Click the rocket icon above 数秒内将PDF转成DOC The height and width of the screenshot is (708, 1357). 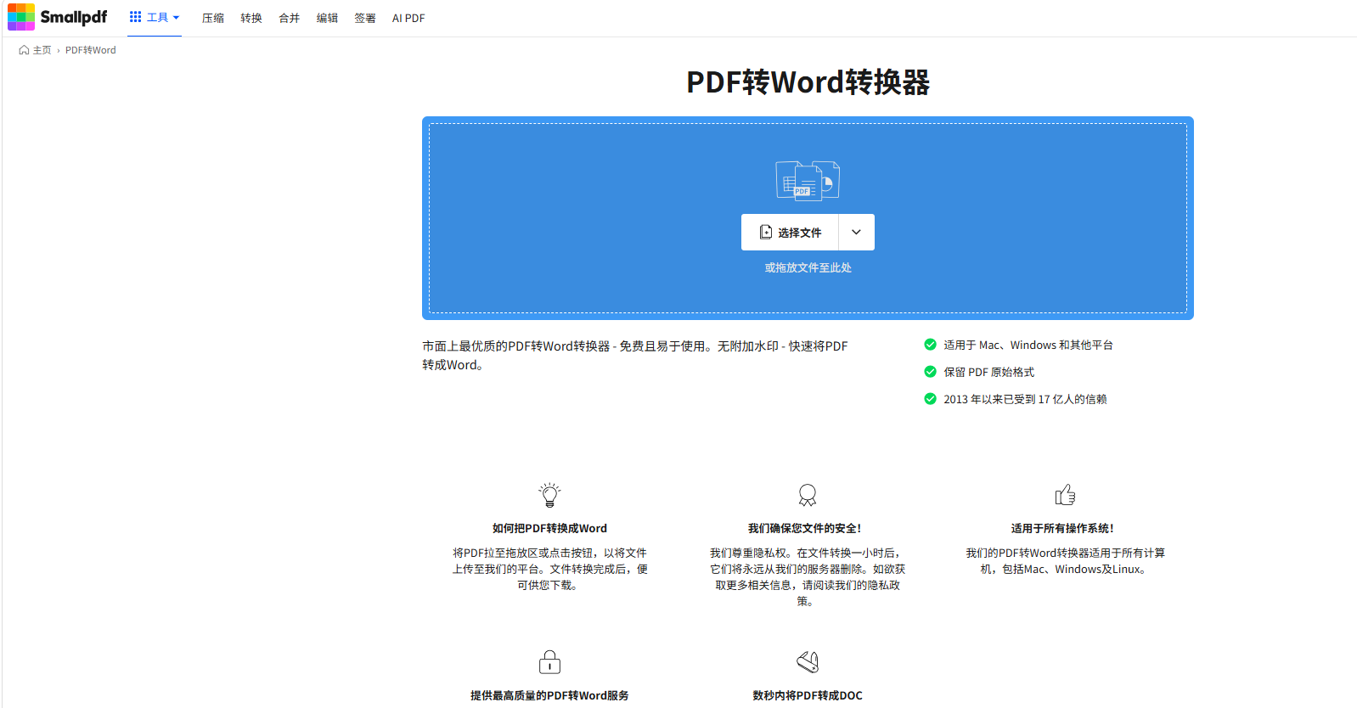click(x=808, y=661)
